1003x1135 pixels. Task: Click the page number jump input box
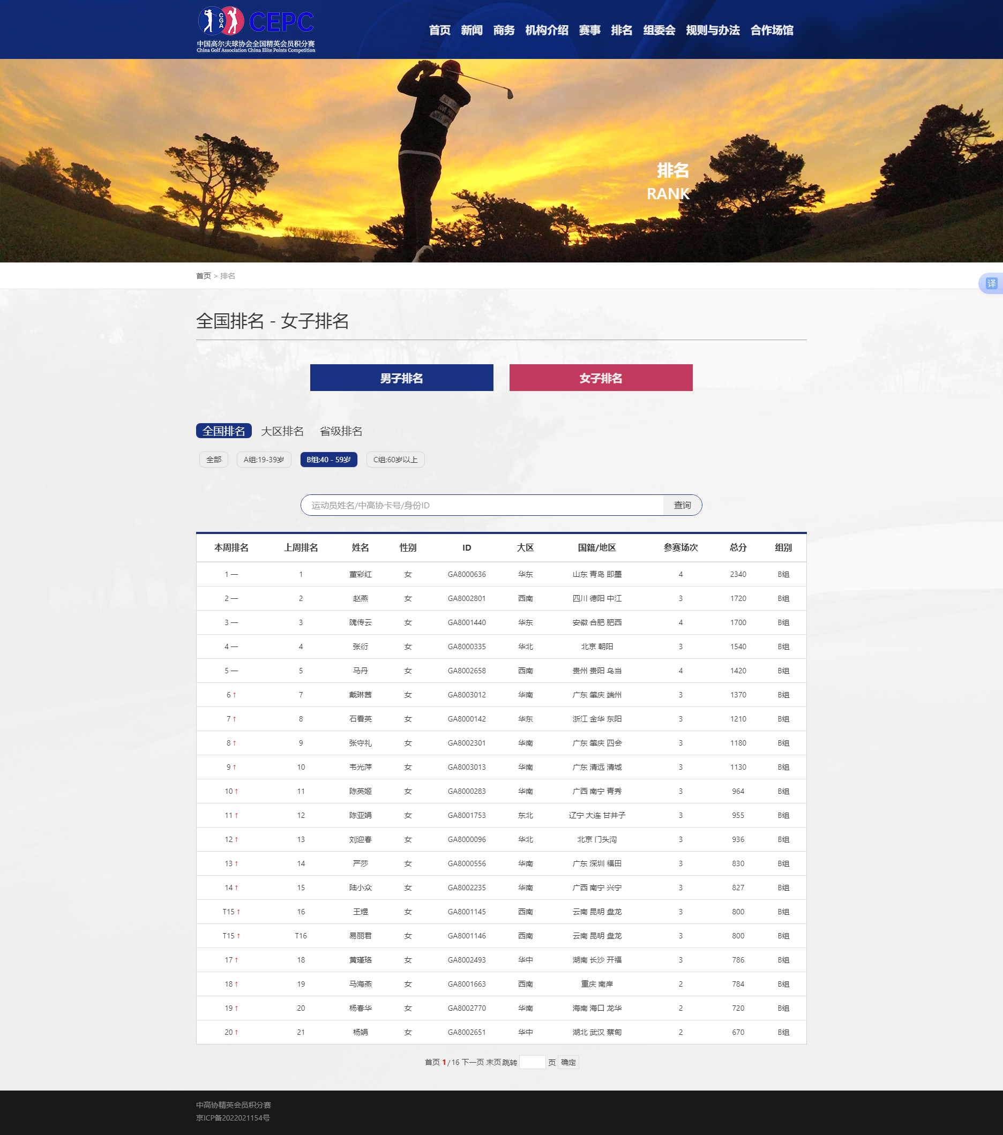[x=532, y=1062]
